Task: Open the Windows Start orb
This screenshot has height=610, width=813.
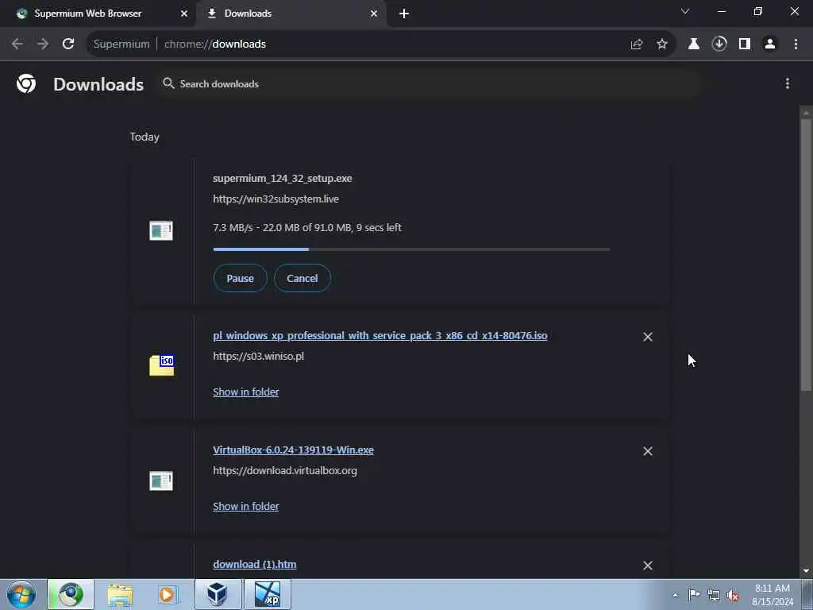Action: click(21, 594)
